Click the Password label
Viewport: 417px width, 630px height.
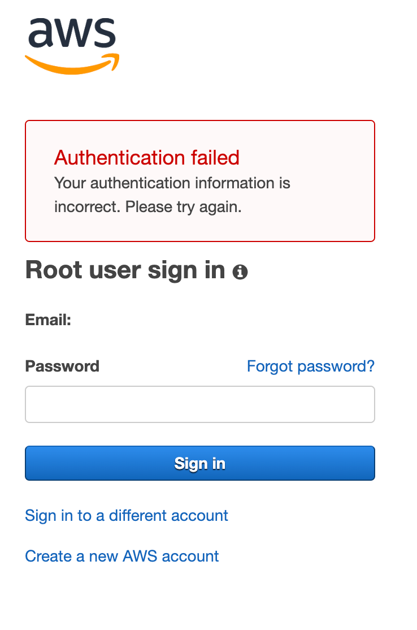(x=62, y=366)
